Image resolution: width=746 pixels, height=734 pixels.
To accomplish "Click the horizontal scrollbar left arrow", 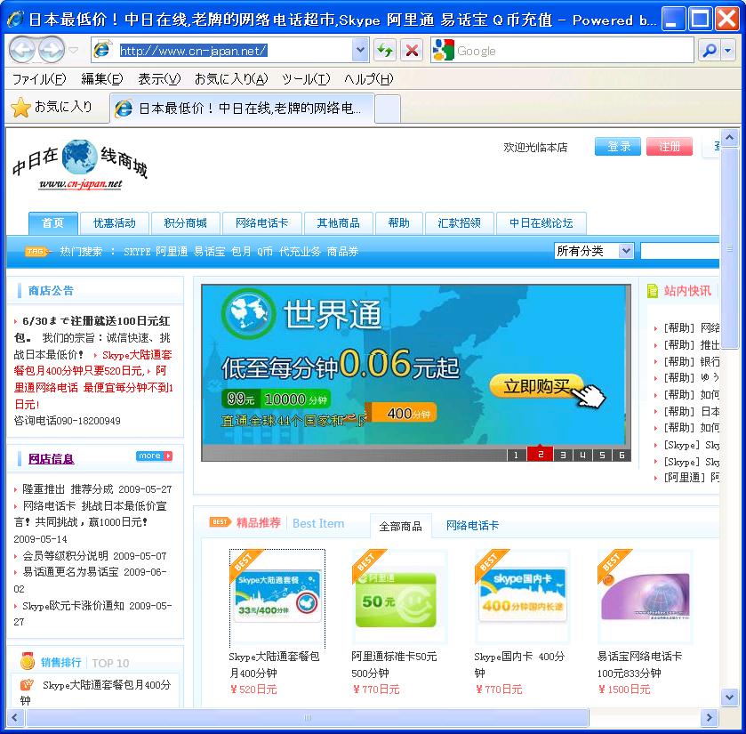I will point(15,717).
